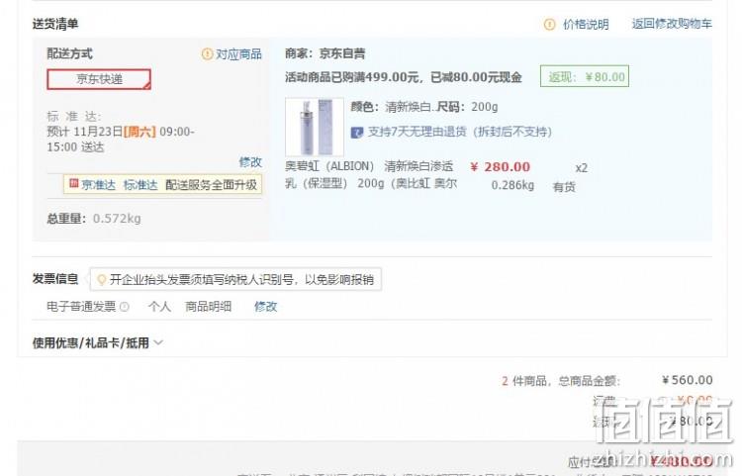
Task: Click the 京准达 red icon
Action: coord(74,184)
